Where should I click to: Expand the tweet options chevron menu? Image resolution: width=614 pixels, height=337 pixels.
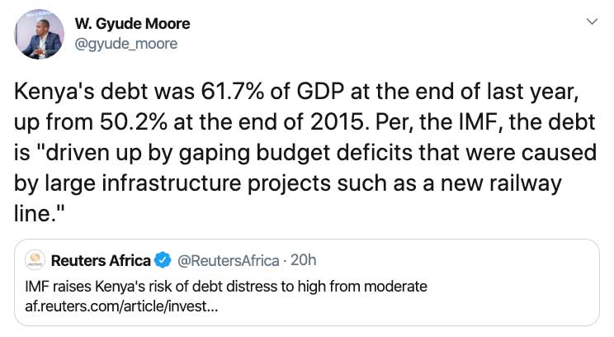coord(592,21)
